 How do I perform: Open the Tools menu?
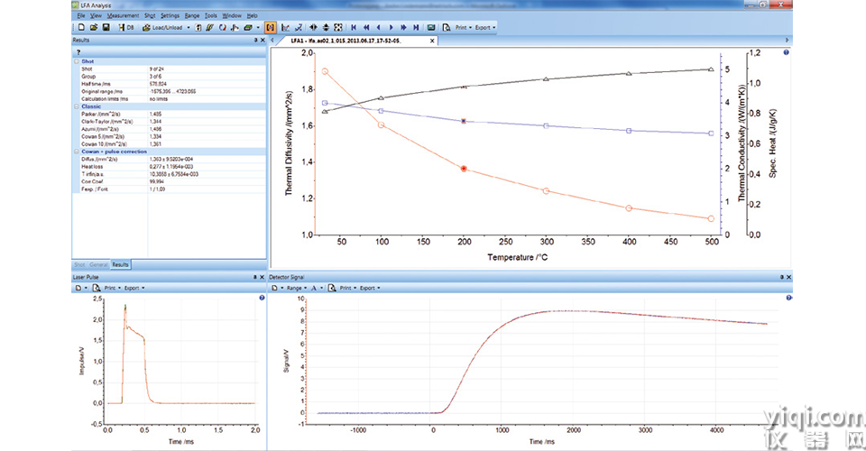(211, 15)
